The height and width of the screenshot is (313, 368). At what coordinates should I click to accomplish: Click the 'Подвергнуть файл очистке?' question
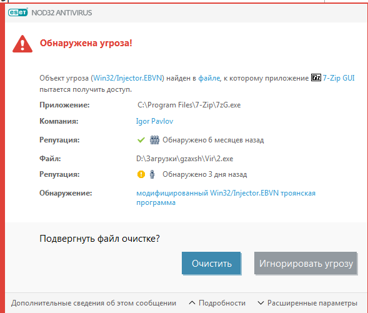(x=99, y=239)
